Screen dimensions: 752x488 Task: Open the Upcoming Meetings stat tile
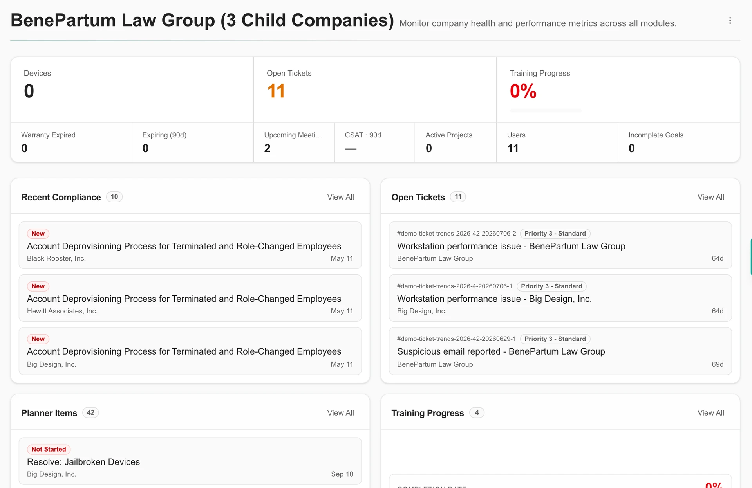tap(294, 142)
